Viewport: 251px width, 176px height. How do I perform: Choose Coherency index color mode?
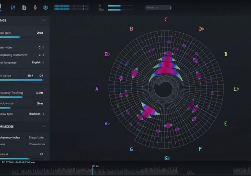9,137
